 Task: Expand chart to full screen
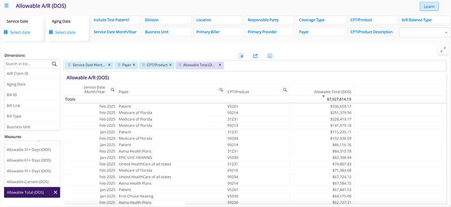coord(443,50)
